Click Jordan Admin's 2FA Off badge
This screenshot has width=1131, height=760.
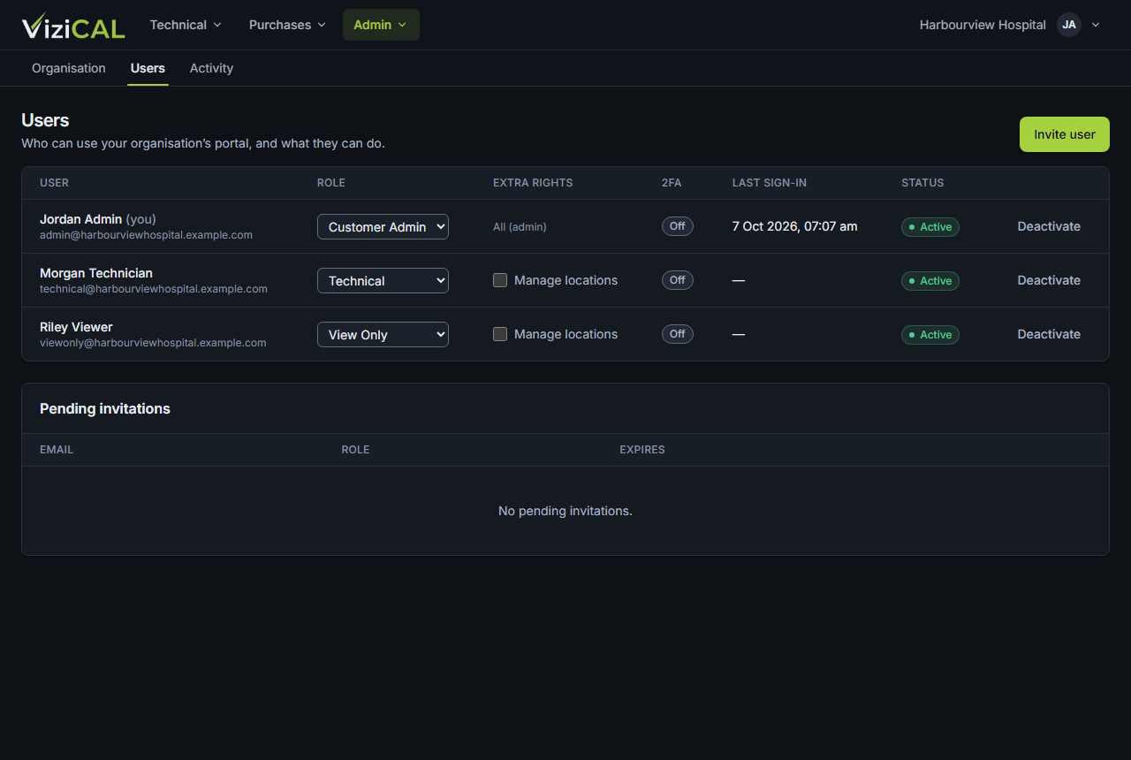pos(678,226)
